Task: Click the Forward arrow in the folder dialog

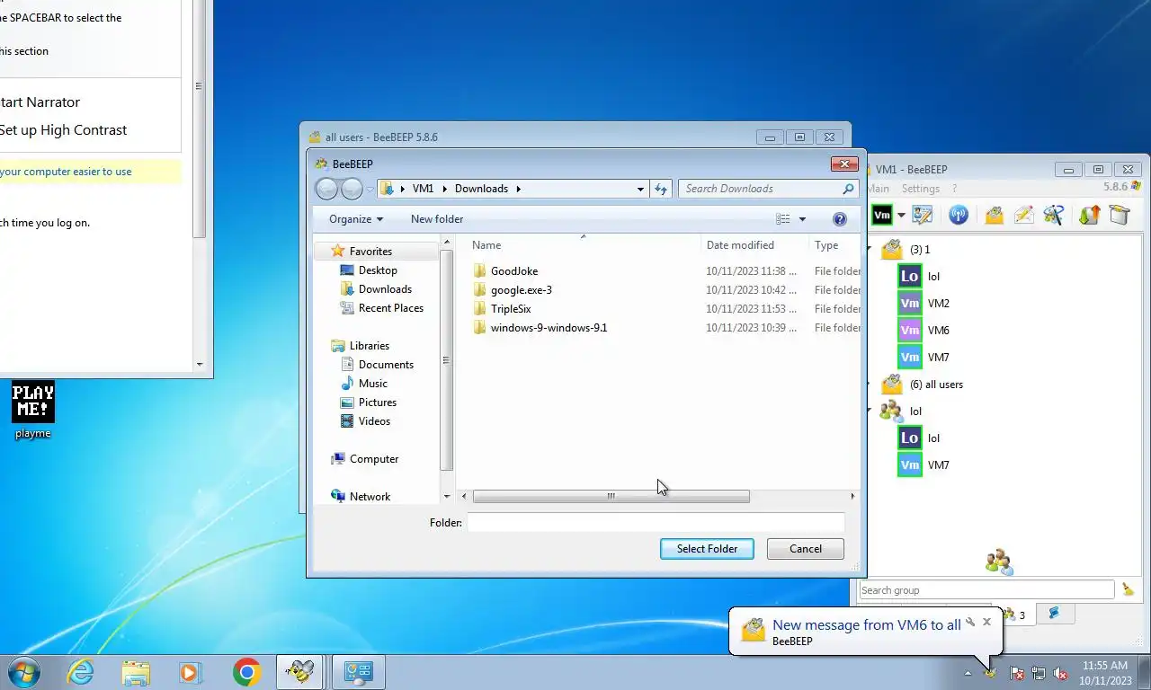Action: 352,189
